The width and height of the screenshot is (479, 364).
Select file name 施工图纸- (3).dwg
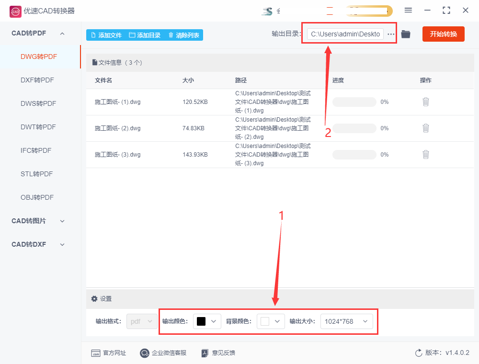pos(118,155)
